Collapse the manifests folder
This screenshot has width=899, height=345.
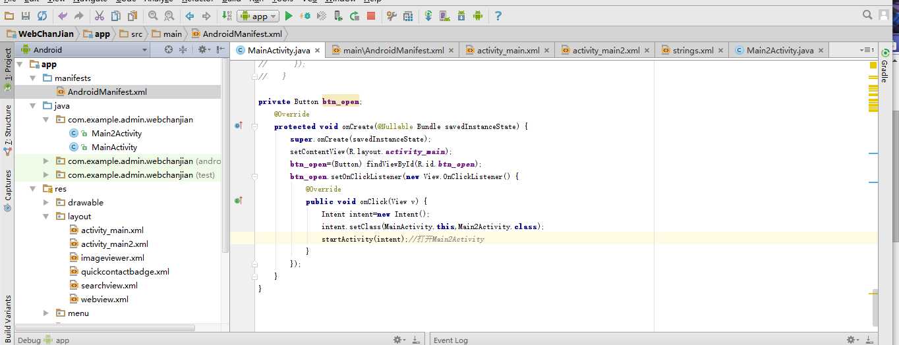point(33,78)
